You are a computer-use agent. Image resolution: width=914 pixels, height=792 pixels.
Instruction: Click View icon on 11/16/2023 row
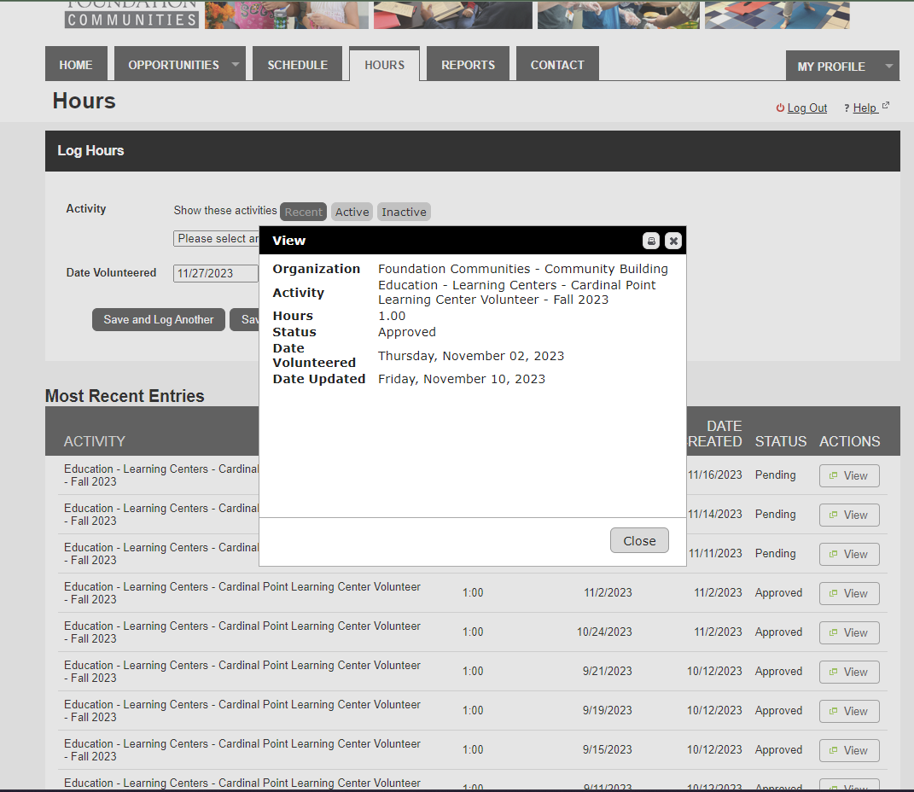[x=834, y=475]
